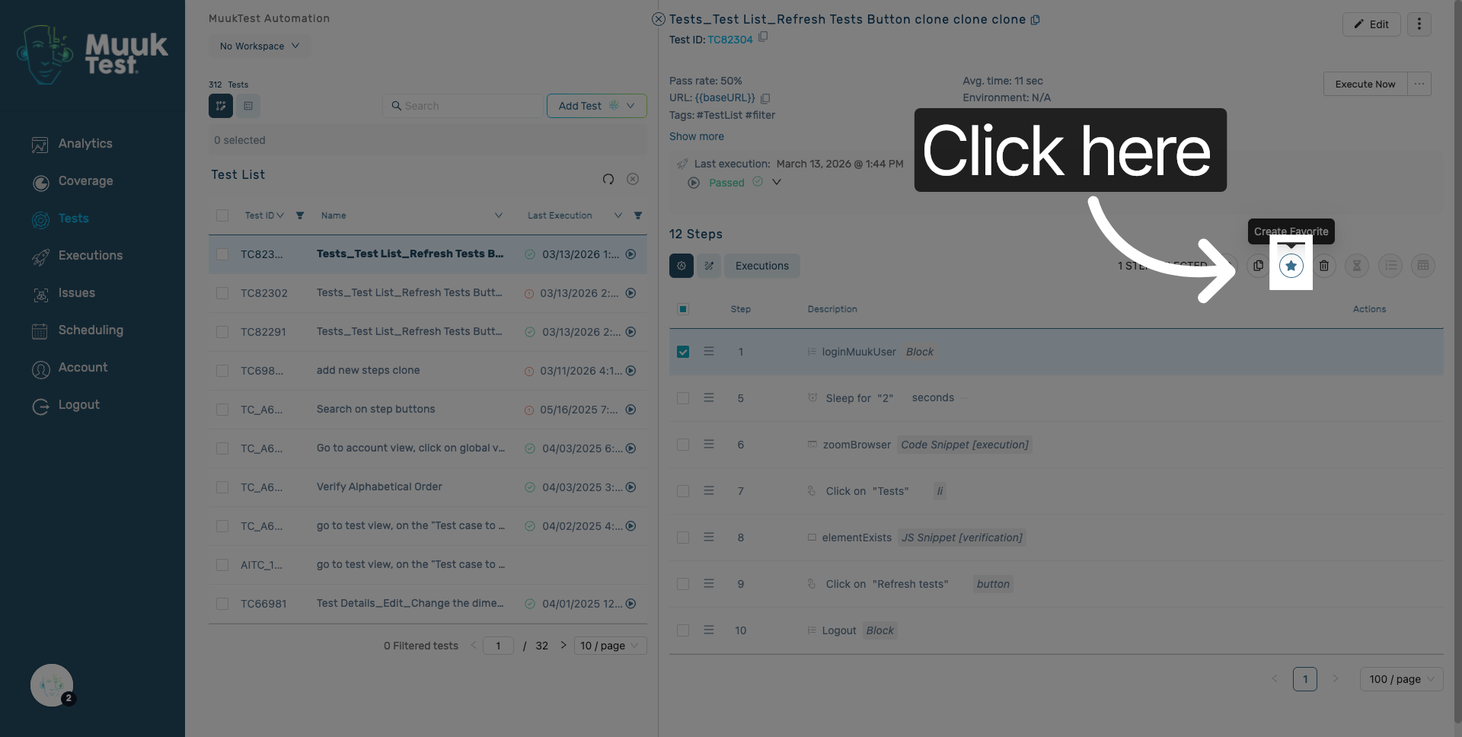This screenshot has height=737, width=1462.
Task: Play the last execution Passed run icon
Action: pos(694,183)
